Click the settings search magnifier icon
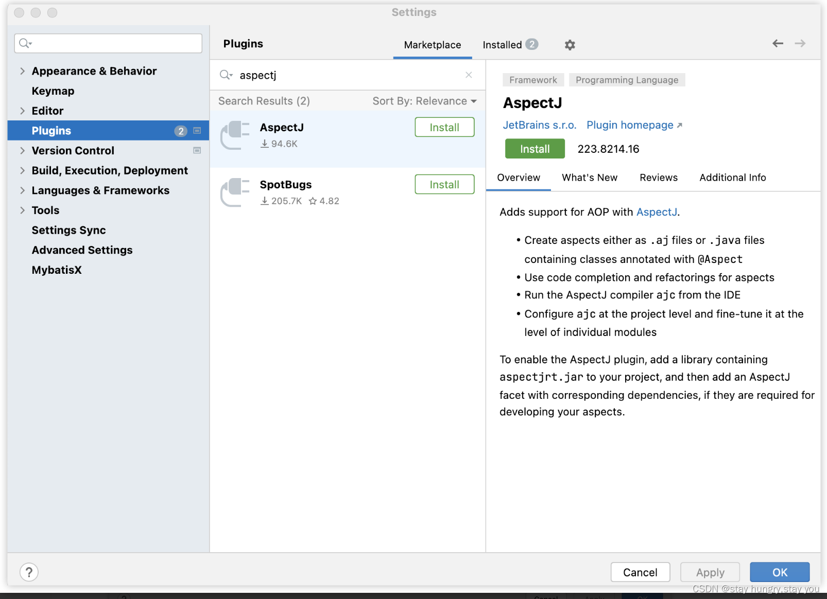Image resolution: width=827 pixels, height=599 pixels. (x=25, y=43)
